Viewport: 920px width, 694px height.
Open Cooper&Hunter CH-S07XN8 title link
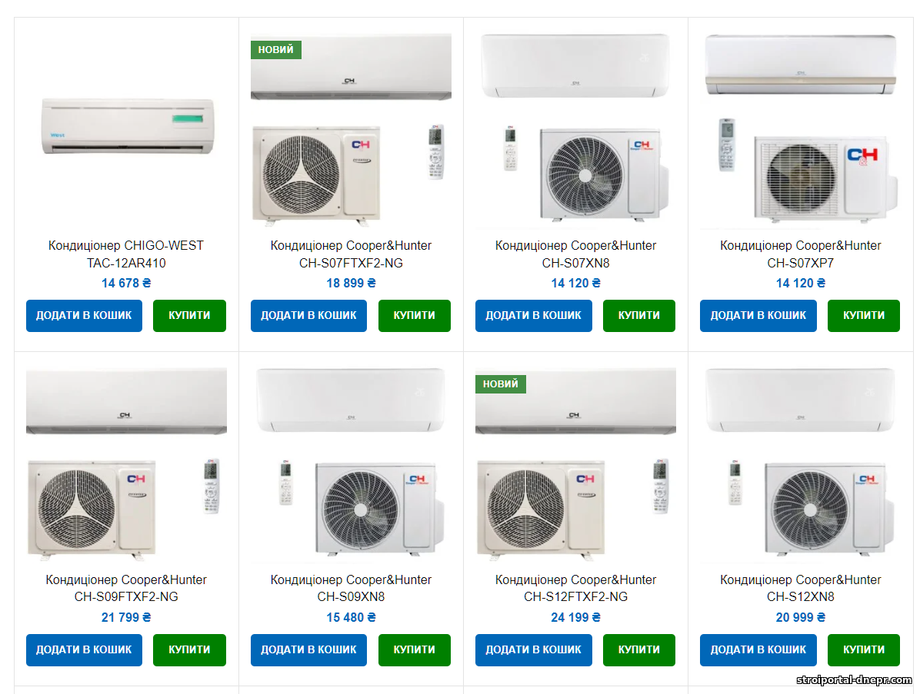(575, 254)
